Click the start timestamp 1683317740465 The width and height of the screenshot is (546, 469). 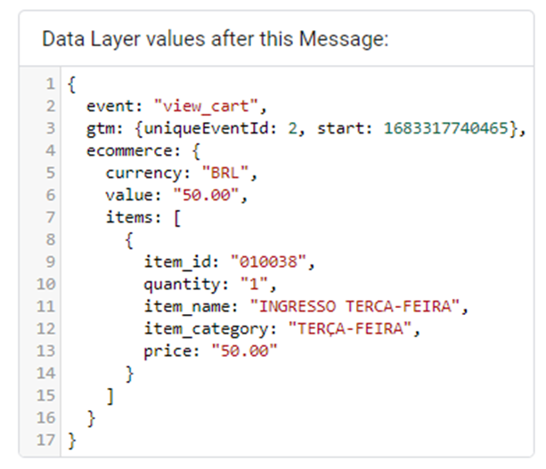click(x=443, y=128)
